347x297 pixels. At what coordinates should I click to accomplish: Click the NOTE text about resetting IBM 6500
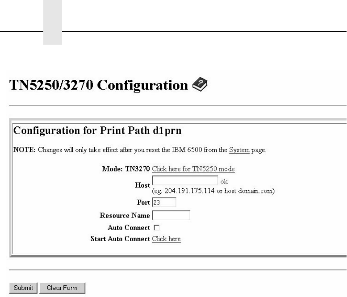140,150
